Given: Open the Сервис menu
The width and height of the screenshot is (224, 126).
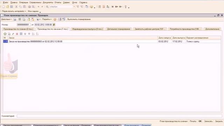Looking at the screenshot, I should click(x=66, y=2).
